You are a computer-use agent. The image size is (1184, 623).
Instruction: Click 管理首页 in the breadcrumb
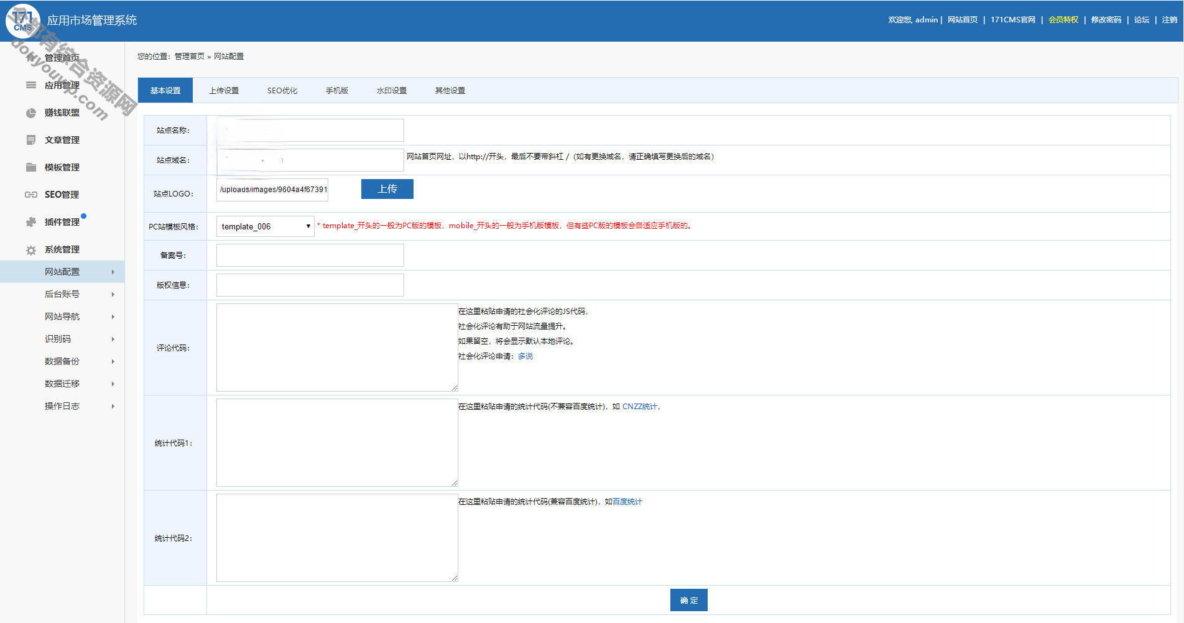[190, 56]
